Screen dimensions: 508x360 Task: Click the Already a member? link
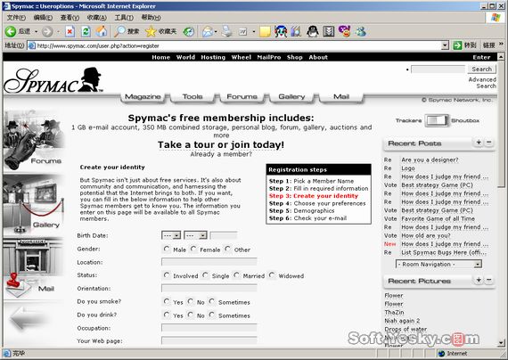(x=221, y=154)
